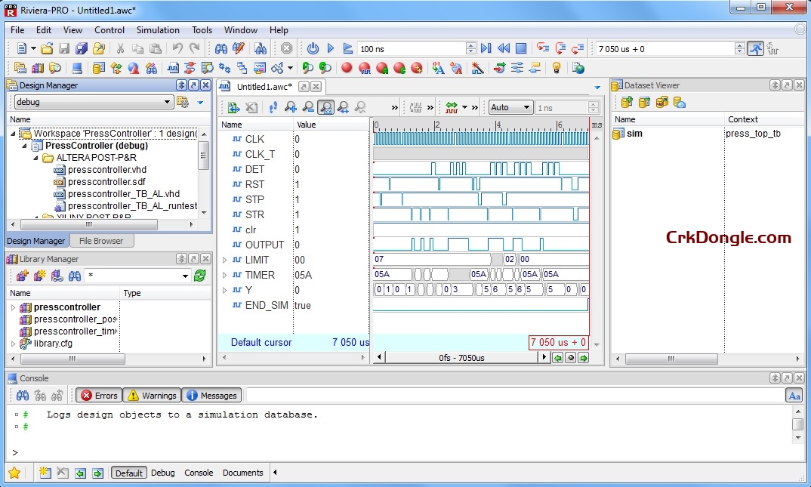This screenshot has width=811, height=487.
Task: Toggle the Messages filter in the Console
Action: [211, 395]
